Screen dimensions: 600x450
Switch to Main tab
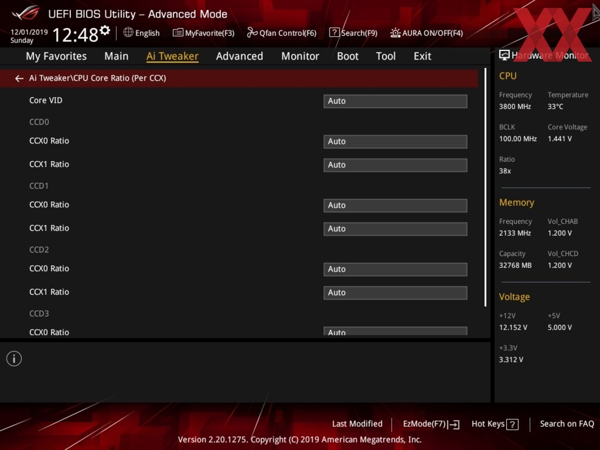click(116, 56)
